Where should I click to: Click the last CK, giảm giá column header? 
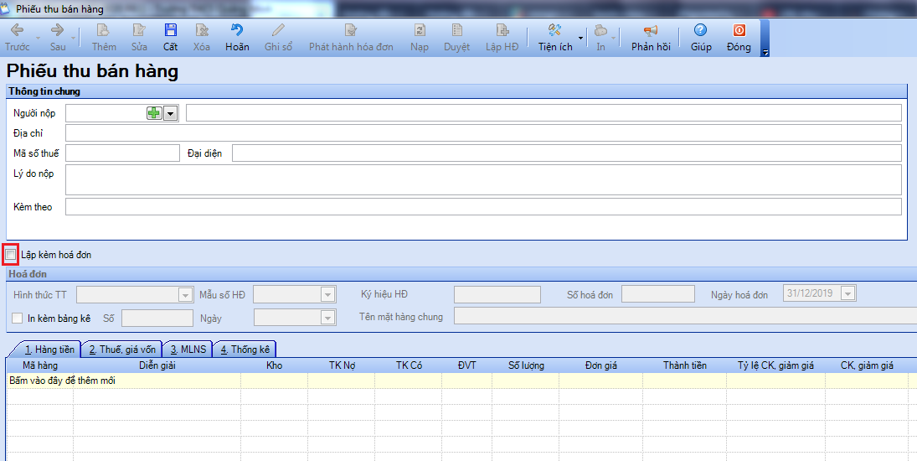867,365
